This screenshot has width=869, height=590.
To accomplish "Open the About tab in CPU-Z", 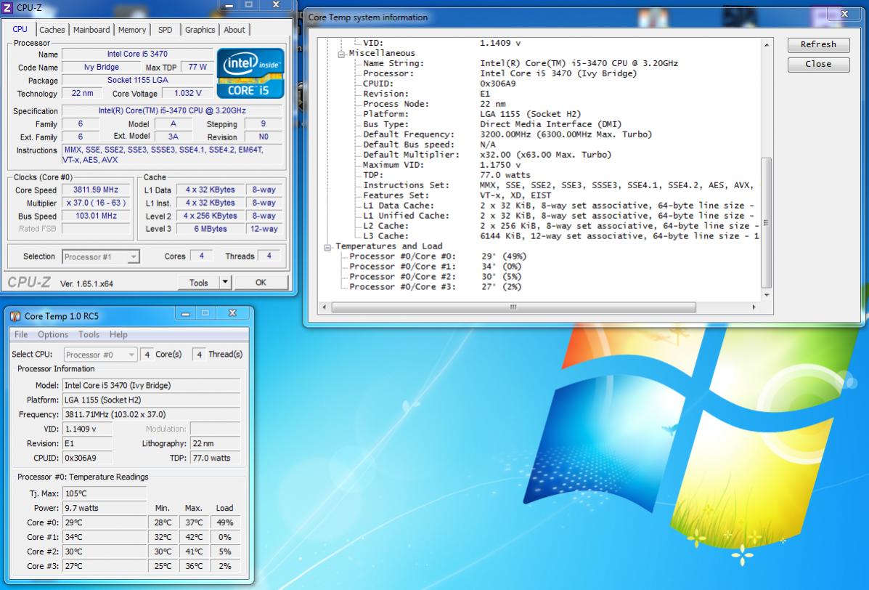I will tap(234, 30).
